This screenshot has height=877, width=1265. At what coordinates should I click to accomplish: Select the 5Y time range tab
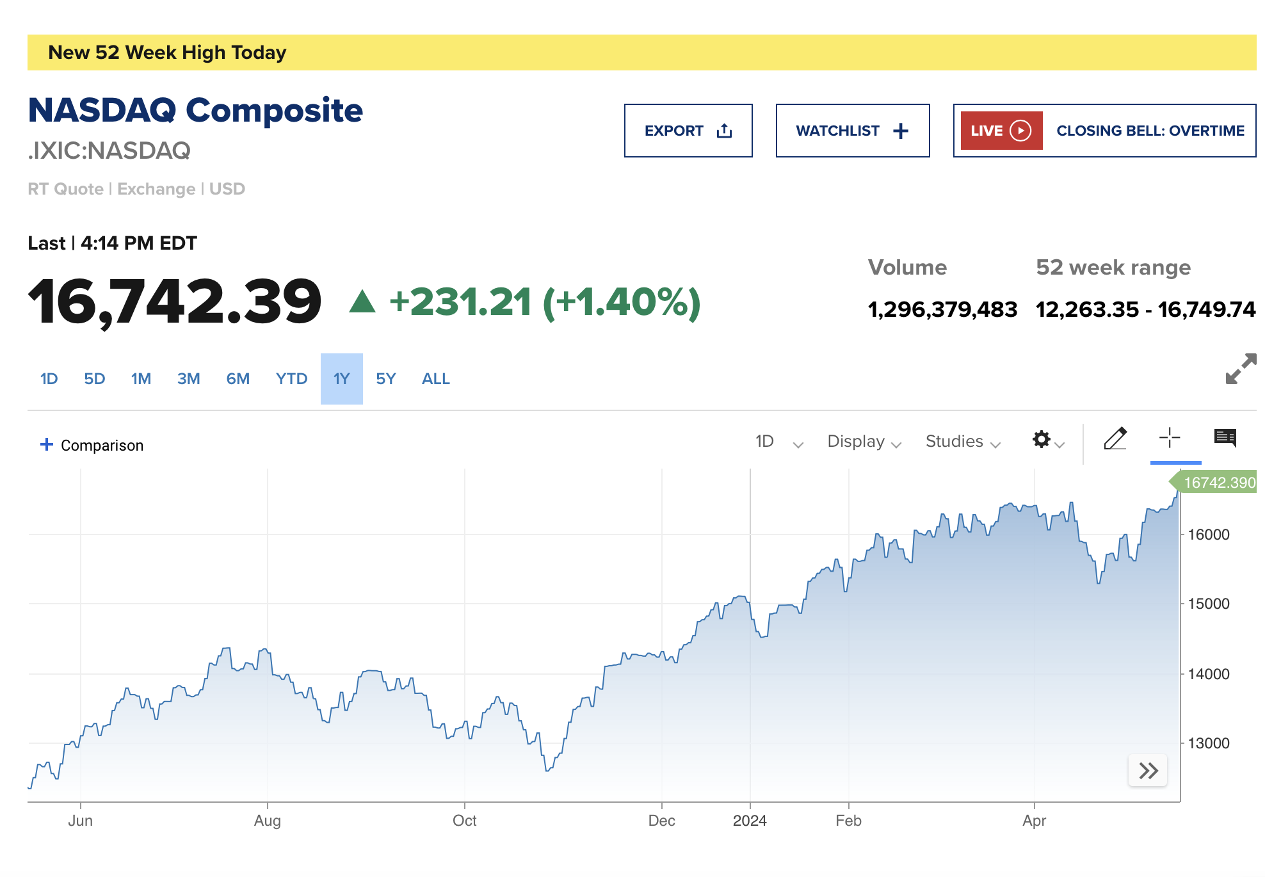tap(385, 379)
